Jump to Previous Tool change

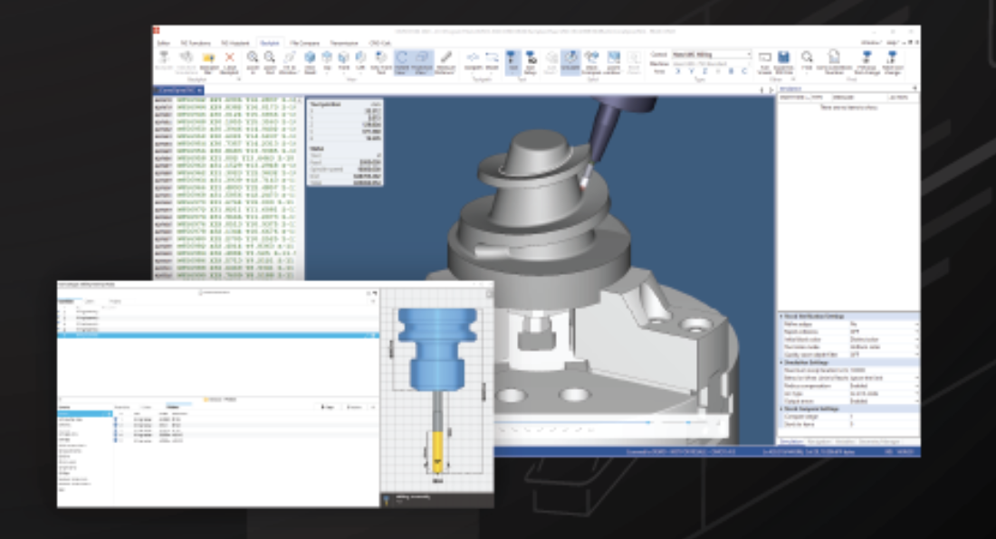pos(867,62)
